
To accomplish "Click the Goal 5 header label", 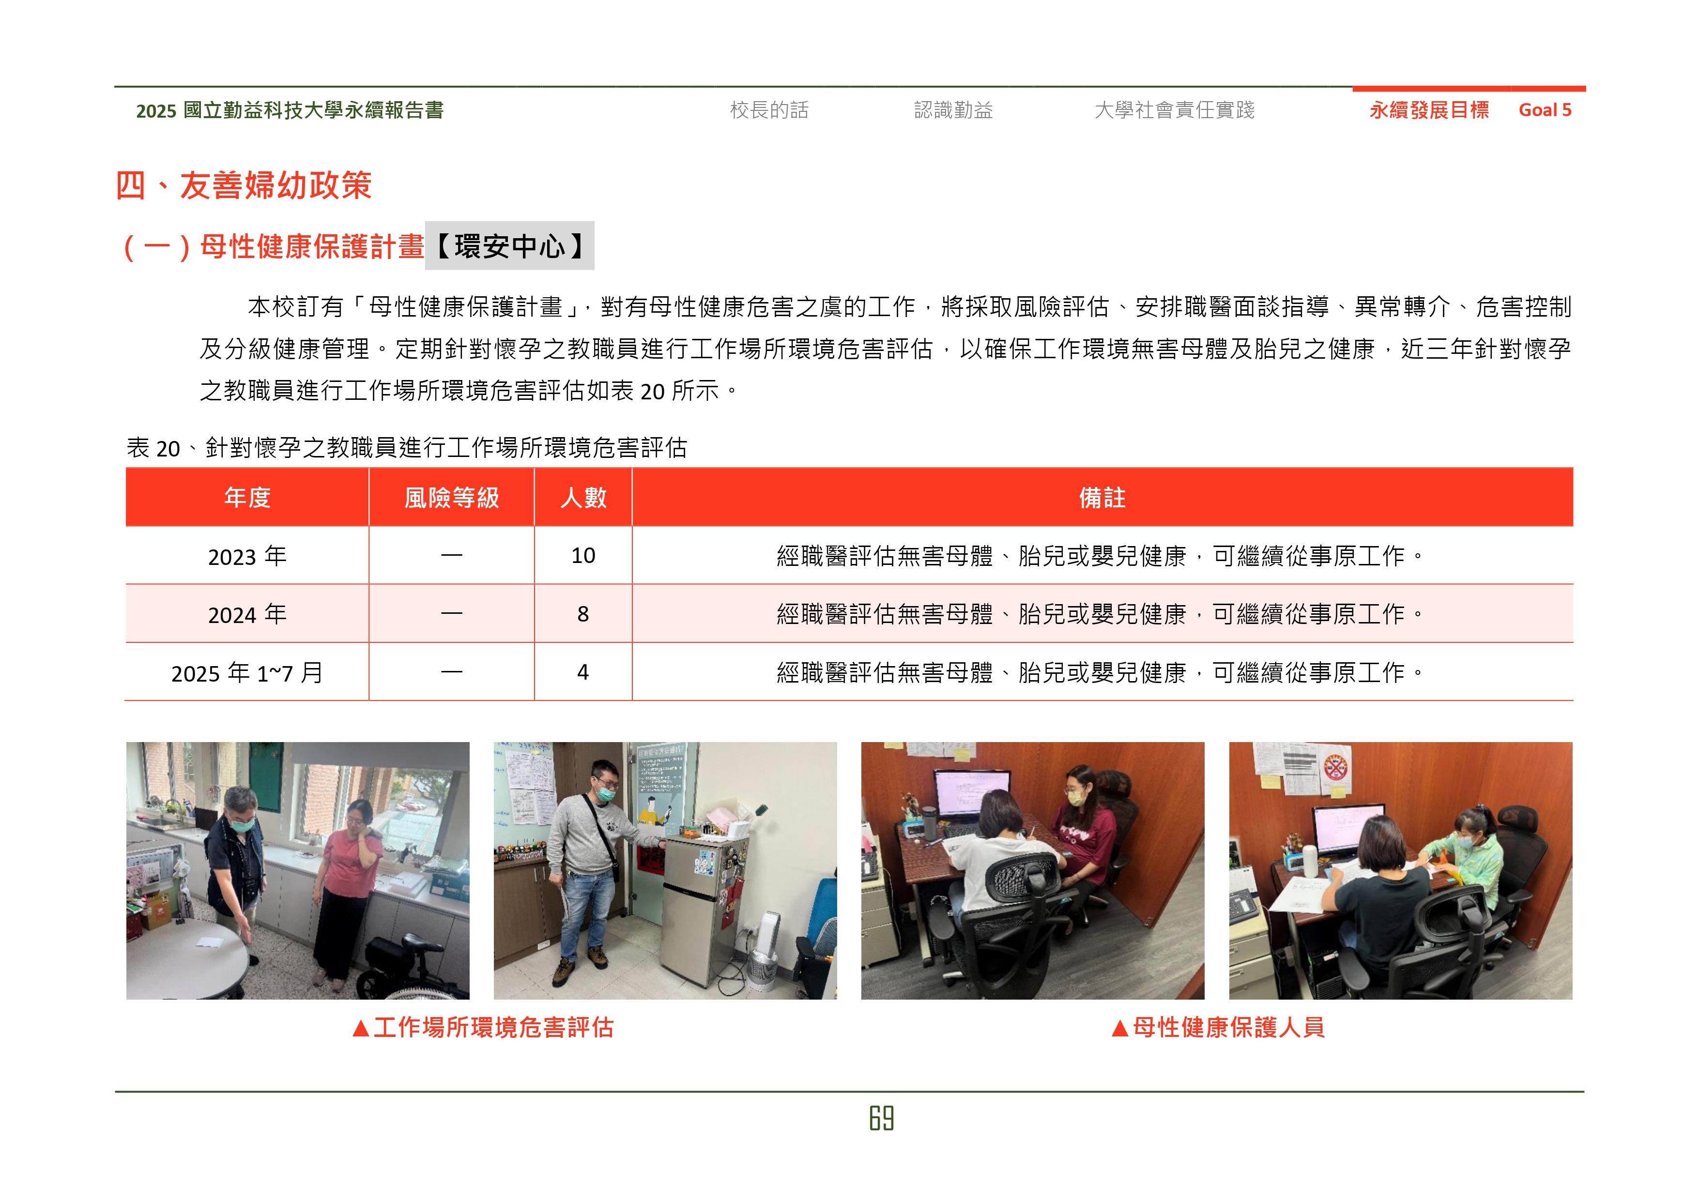I will [x=1545, y=110].
